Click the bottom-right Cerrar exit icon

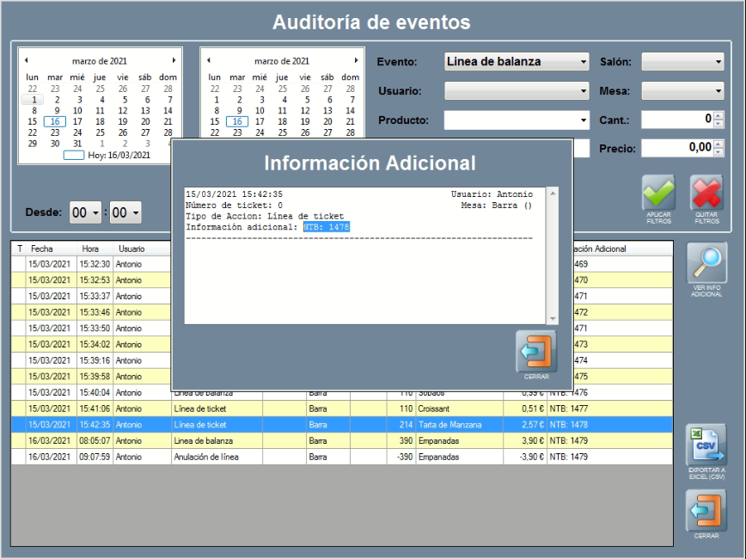pyautogui.click(x=706, y=511)
